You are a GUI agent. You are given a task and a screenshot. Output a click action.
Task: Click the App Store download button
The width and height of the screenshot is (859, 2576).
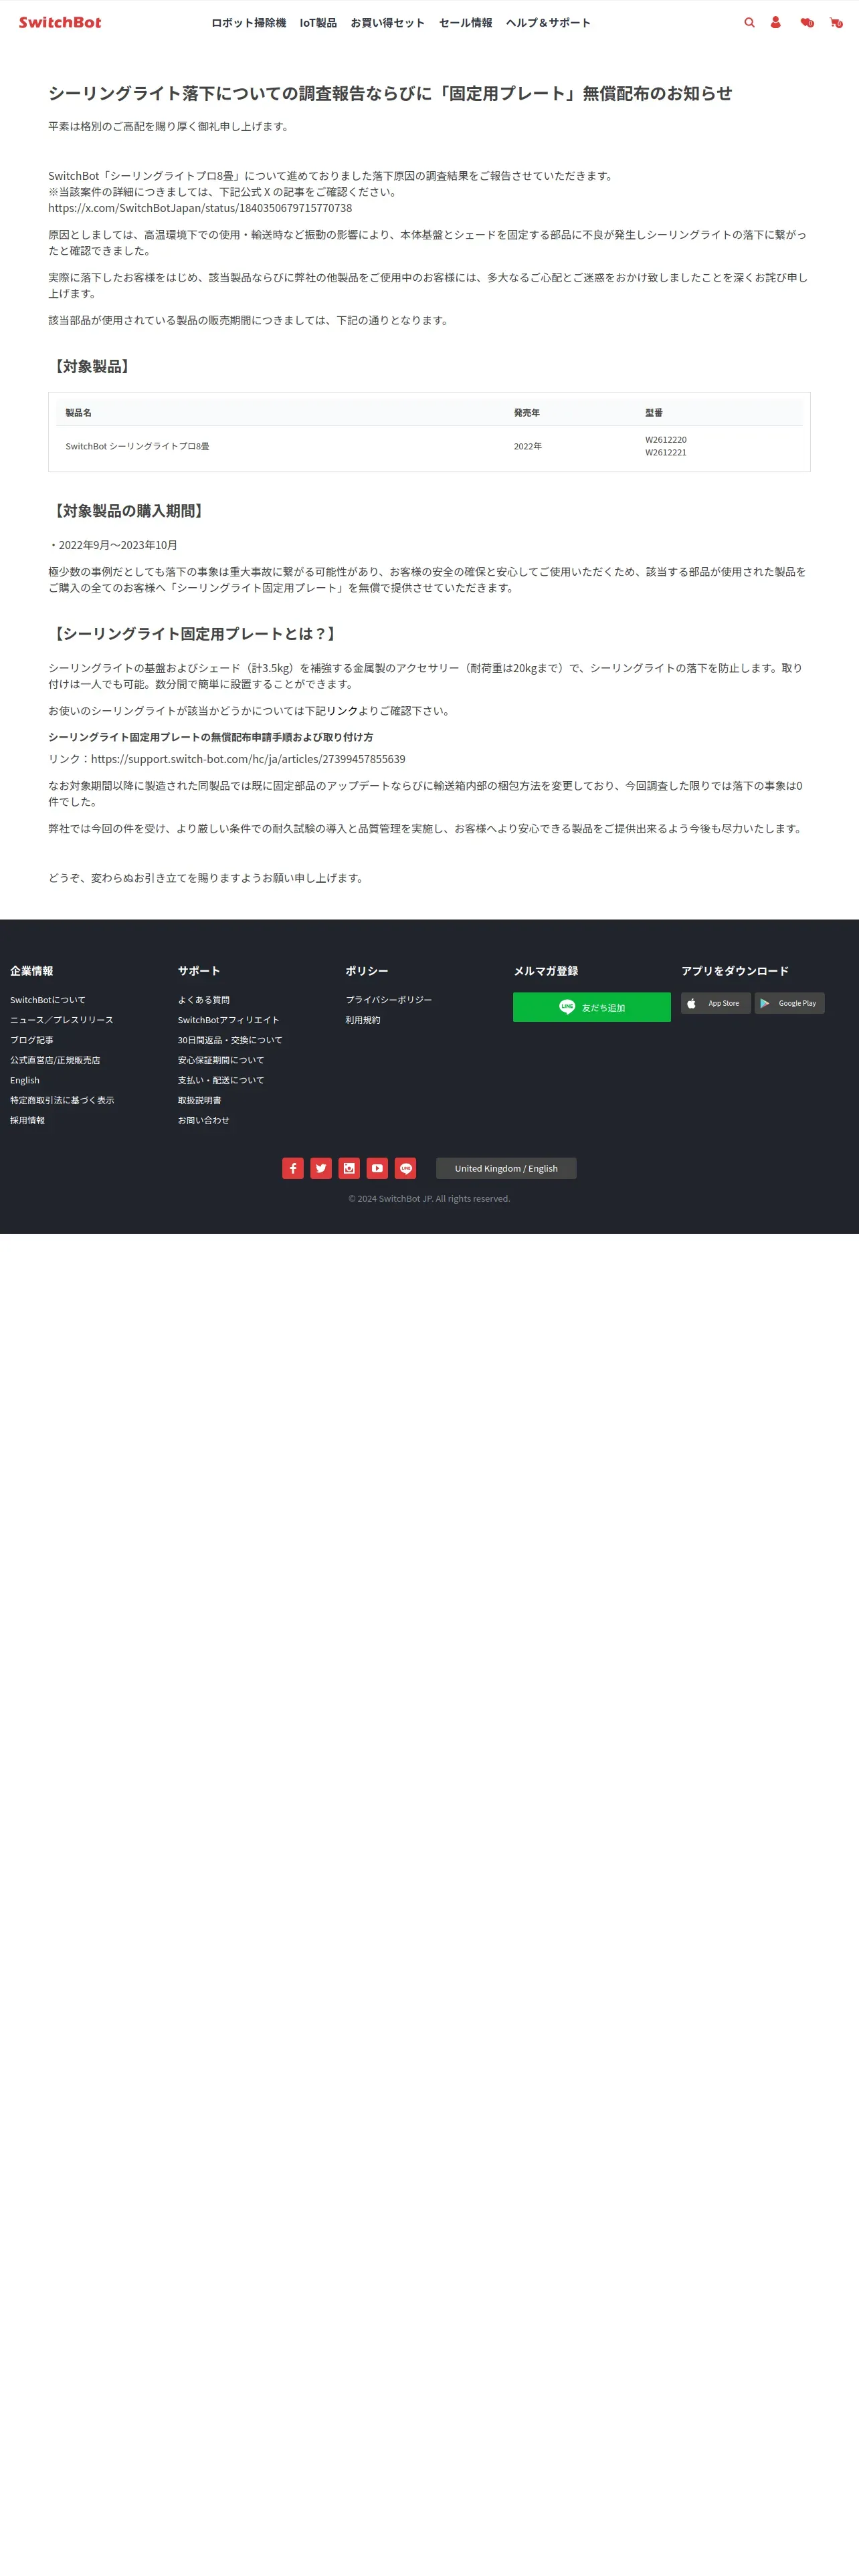tap(716, 1003)
